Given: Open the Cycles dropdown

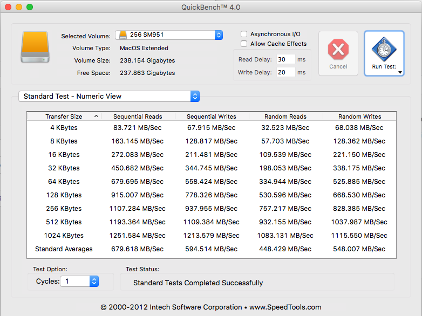Looking at the screenshot, I should [x=79, y=281].
